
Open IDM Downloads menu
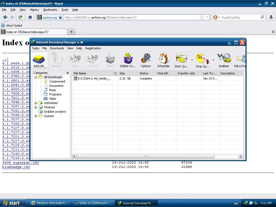pos(57,48)
